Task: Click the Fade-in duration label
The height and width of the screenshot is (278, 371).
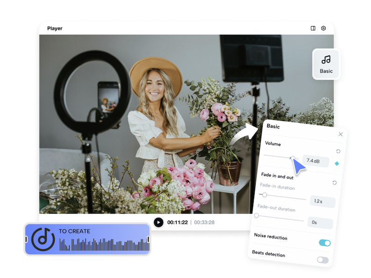Action: [x=277, y=187]
